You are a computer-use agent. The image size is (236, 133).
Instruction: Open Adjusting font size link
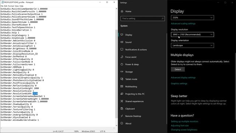[180, 126]
